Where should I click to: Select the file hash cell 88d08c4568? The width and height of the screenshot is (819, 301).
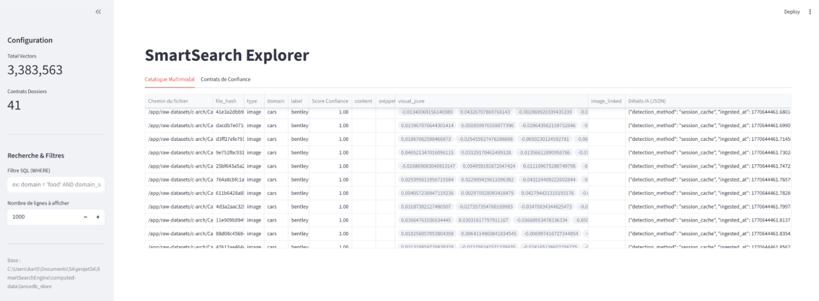click(x=228, y=233)
